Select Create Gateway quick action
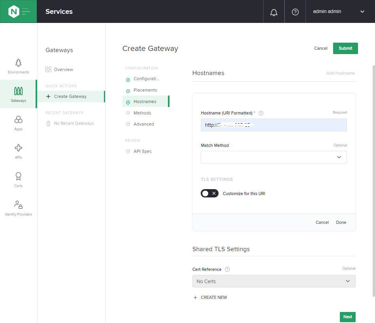 click(71, 96)
